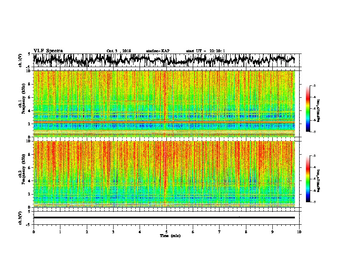337x260 pixels.
Task: Click time axis tick label "2"
Action: pos(87,232)
